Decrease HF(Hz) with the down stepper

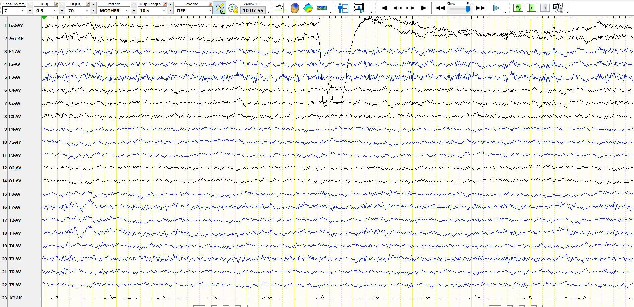(x=93, y=11)
